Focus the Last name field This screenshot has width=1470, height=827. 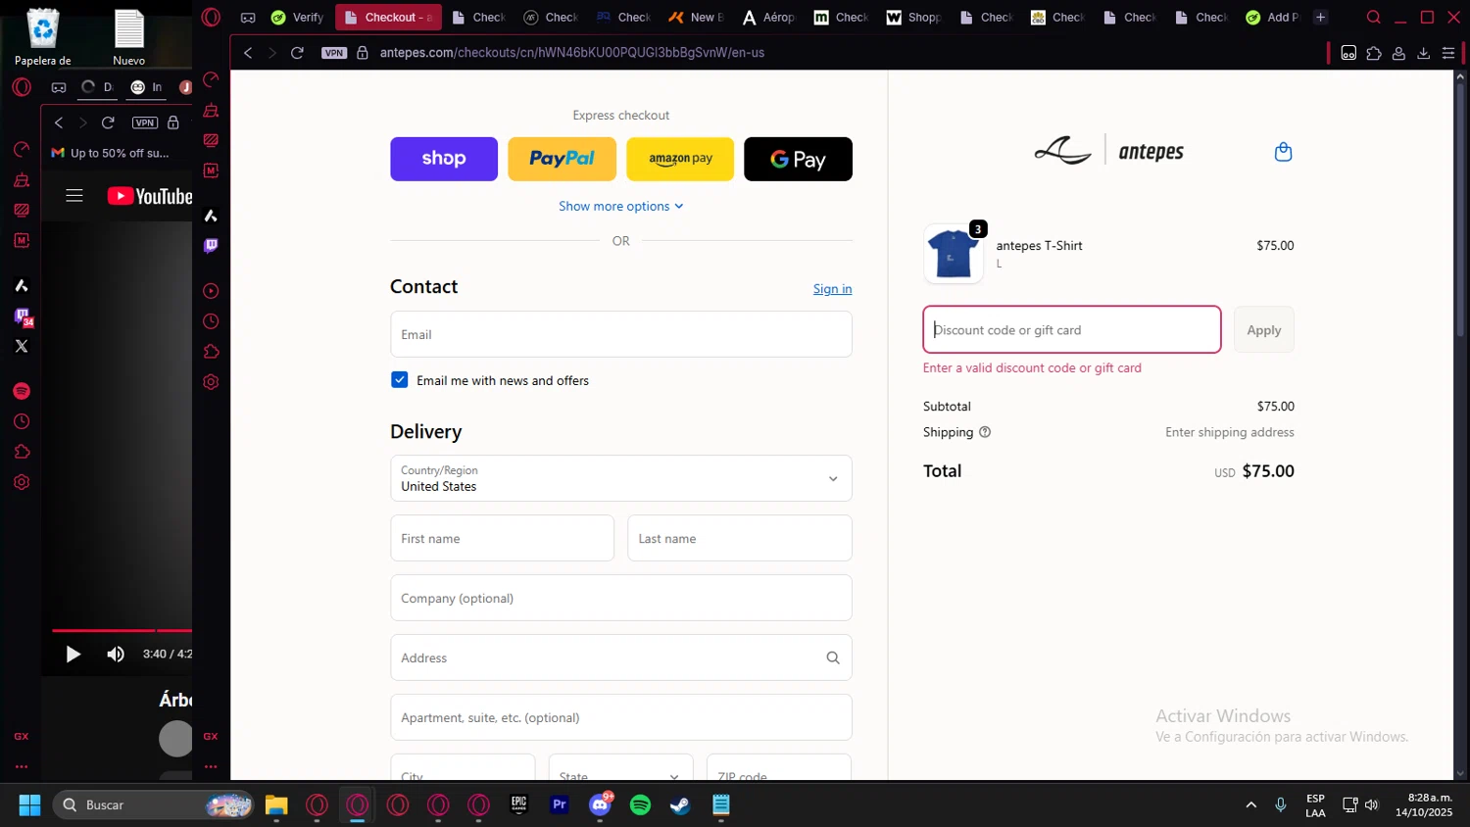[x=740, y=538]
